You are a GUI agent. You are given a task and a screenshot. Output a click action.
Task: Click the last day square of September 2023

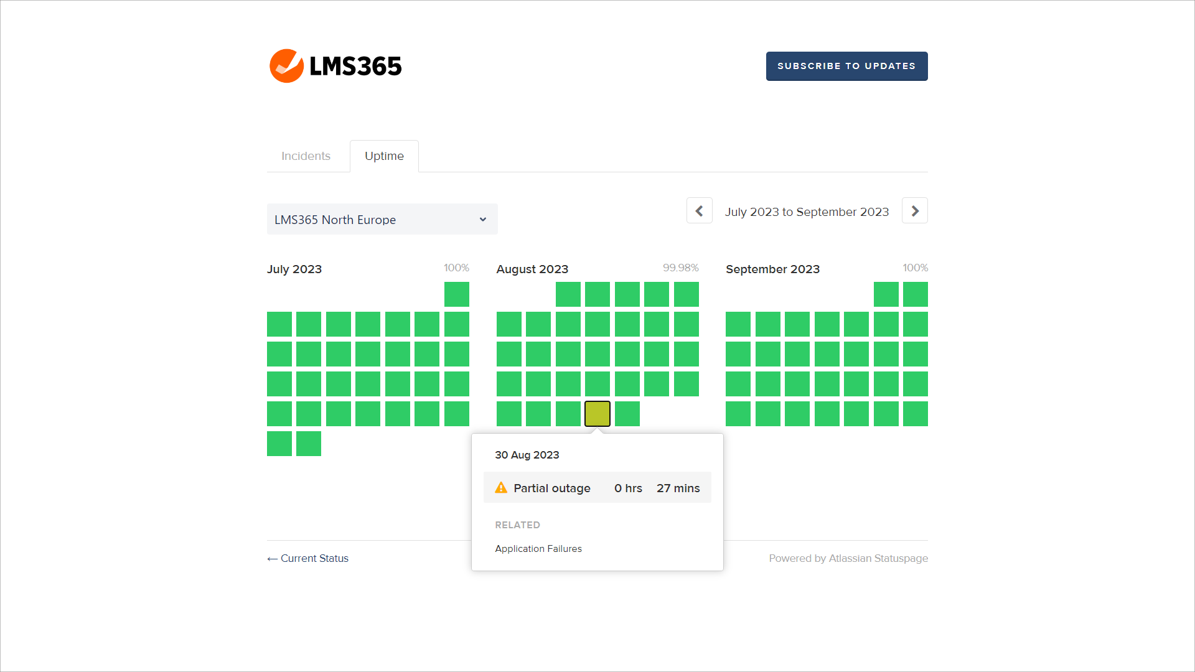(916, 414)
